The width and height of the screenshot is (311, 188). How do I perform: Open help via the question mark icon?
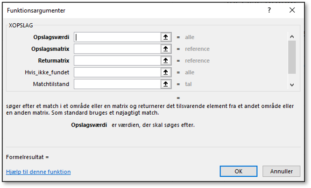tap(269, 10)
